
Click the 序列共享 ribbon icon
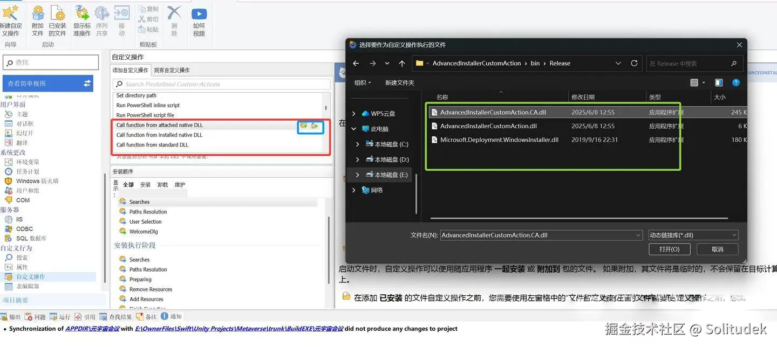[x=101, y=20]
